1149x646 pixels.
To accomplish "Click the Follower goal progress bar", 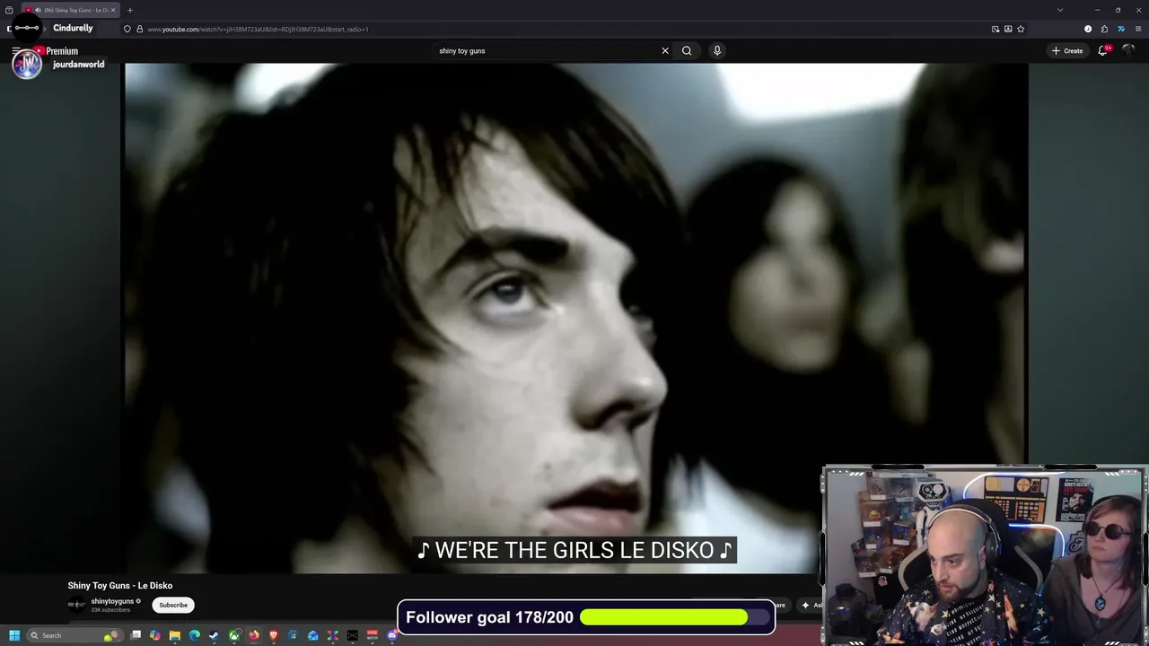I will tap(676, 617).
